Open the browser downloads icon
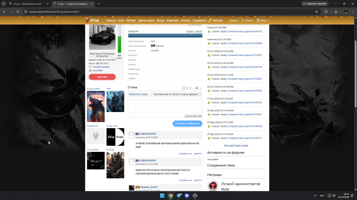Image resolution: width=357 pixels, height=200 pixels. (336, 12)
